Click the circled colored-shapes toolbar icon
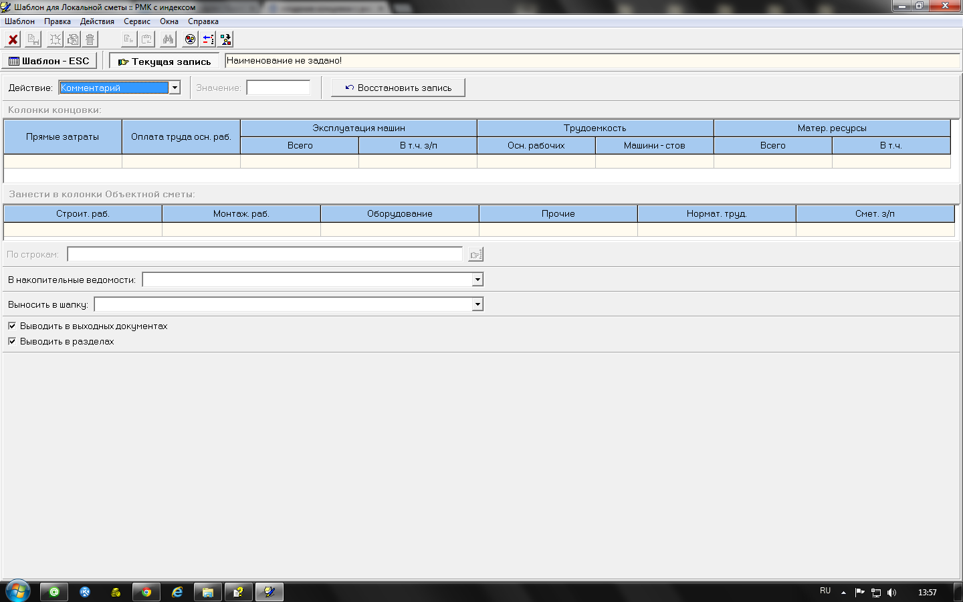Image resolution: width=963 pixels, height=602 pixels. pyautogui.click(x=191, y=39)
